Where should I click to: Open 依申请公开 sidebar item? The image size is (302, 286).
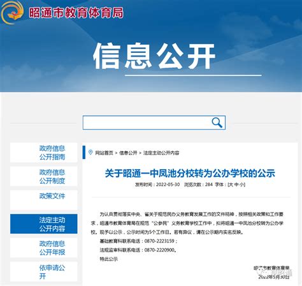pyautogui.click(x=44, y=272)
